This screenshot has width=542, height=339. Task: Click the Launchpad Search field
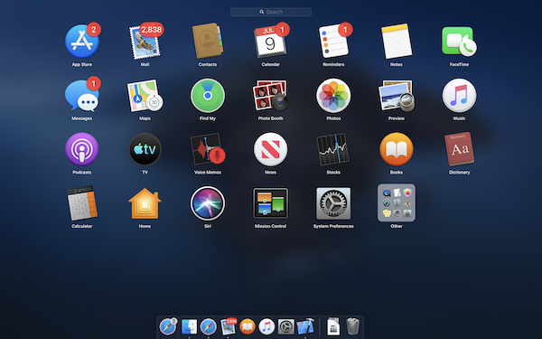pos(271,12)
